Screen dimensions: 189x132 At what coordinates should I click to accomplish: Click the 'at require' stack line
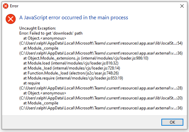point(32,83)
